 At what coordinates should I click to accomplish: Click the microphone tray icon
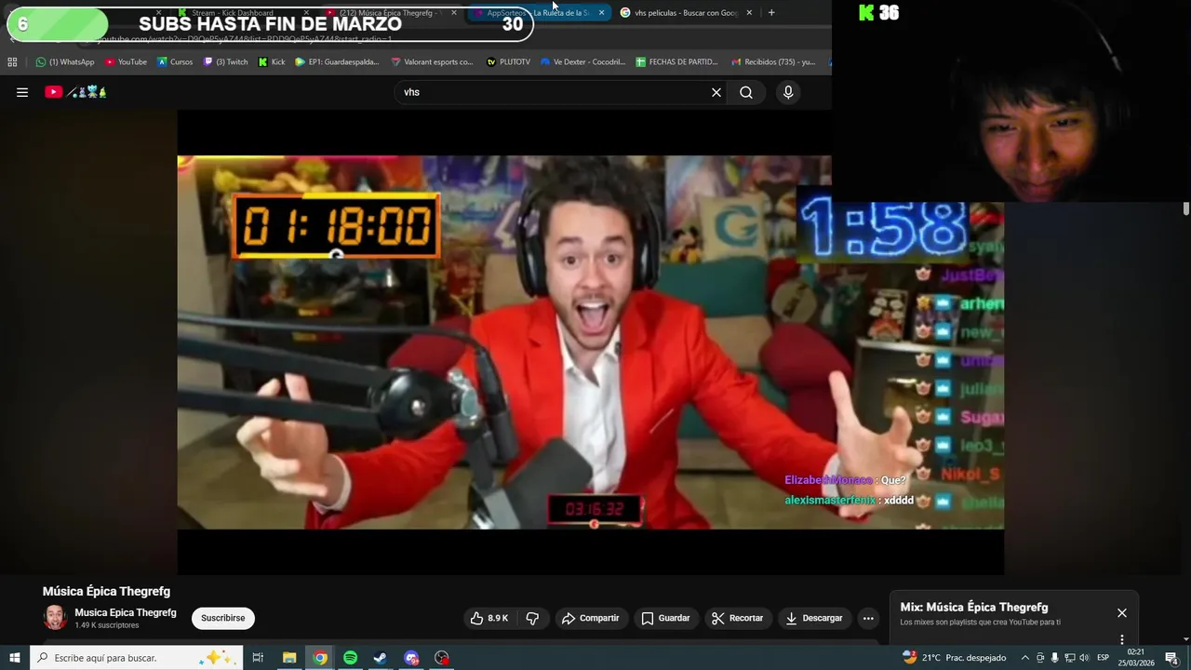pyautogui.click(x=1054, y=658)
